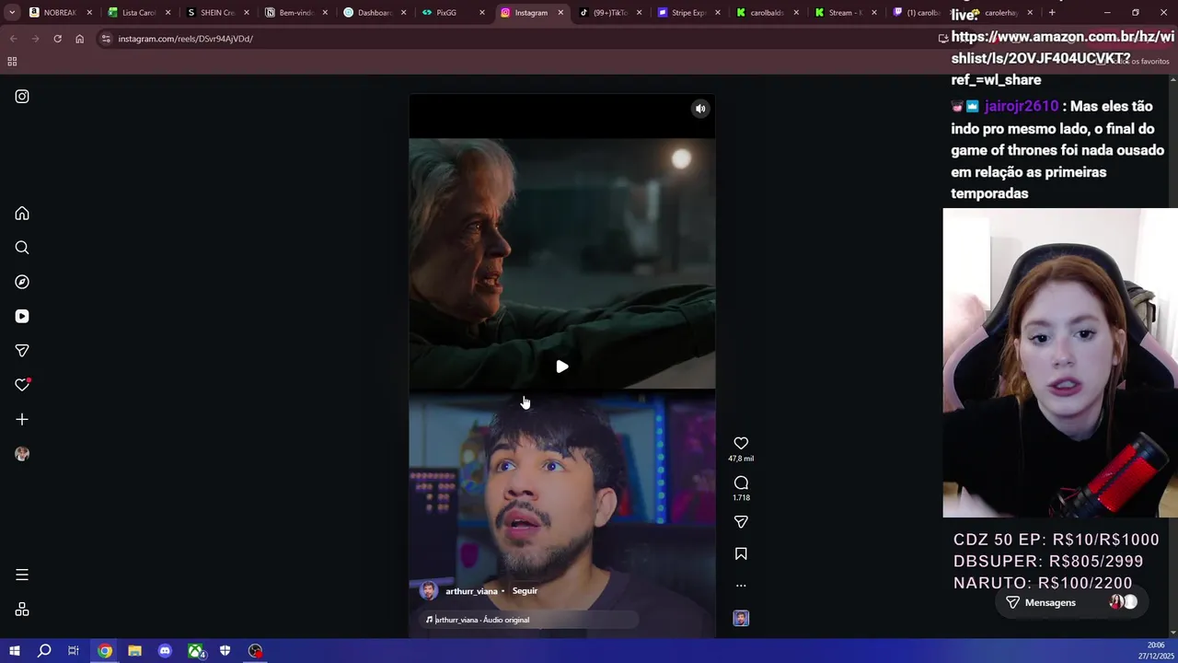Like the reel with heart icon
The width and height of the screenshot is (1178, 663).
click(741, 443)
